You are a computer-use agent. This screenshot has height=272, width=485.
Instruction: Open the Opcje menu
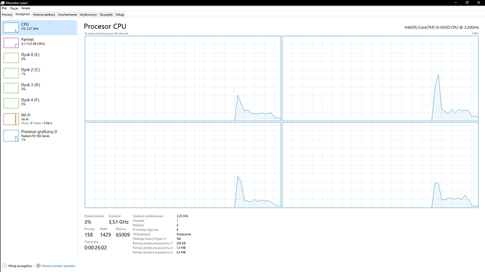pyautogui.click(x=14, y=8)
